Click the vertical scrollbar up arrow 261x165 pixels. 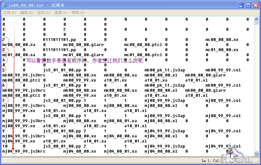click(256, 19)
